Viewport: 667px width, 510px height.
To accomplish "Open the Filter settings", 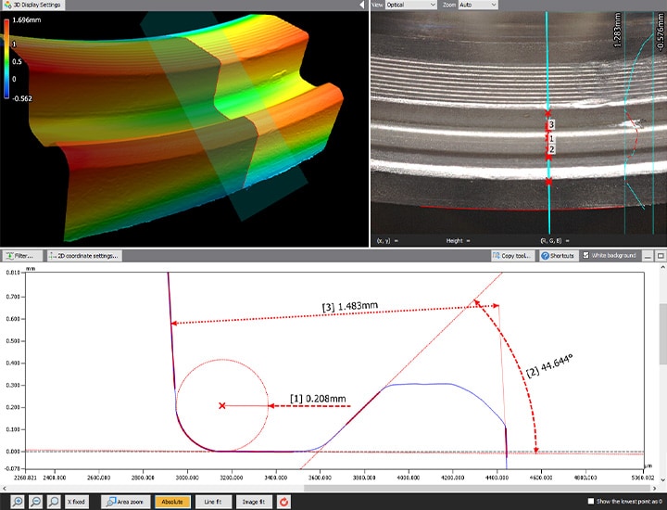I will click(20, 255).
